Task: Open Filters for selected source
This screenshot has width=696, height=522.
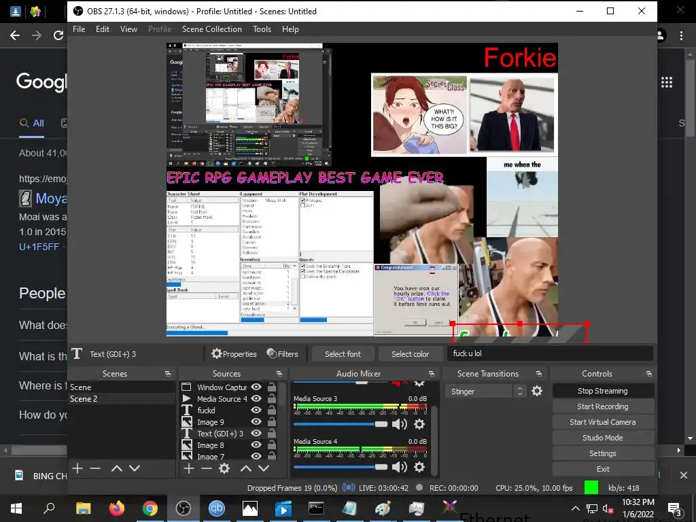Action: [282, 353]
